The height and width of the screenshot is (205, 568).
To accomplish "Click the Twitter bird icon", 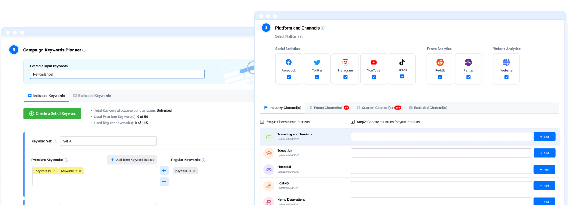I will 317,62.
